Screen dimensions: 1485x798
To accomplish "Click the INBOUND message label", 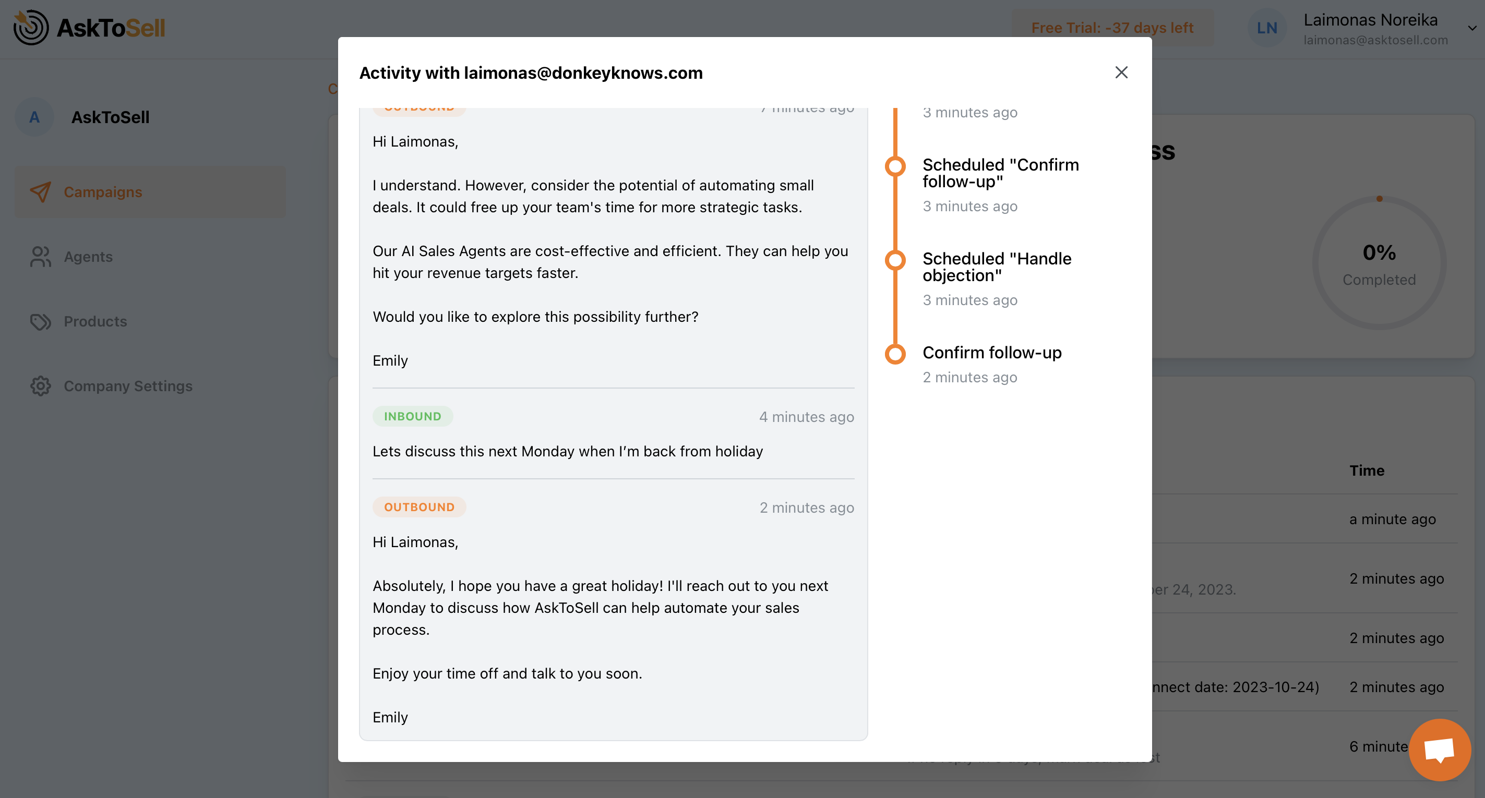I will tap(412, 416).
